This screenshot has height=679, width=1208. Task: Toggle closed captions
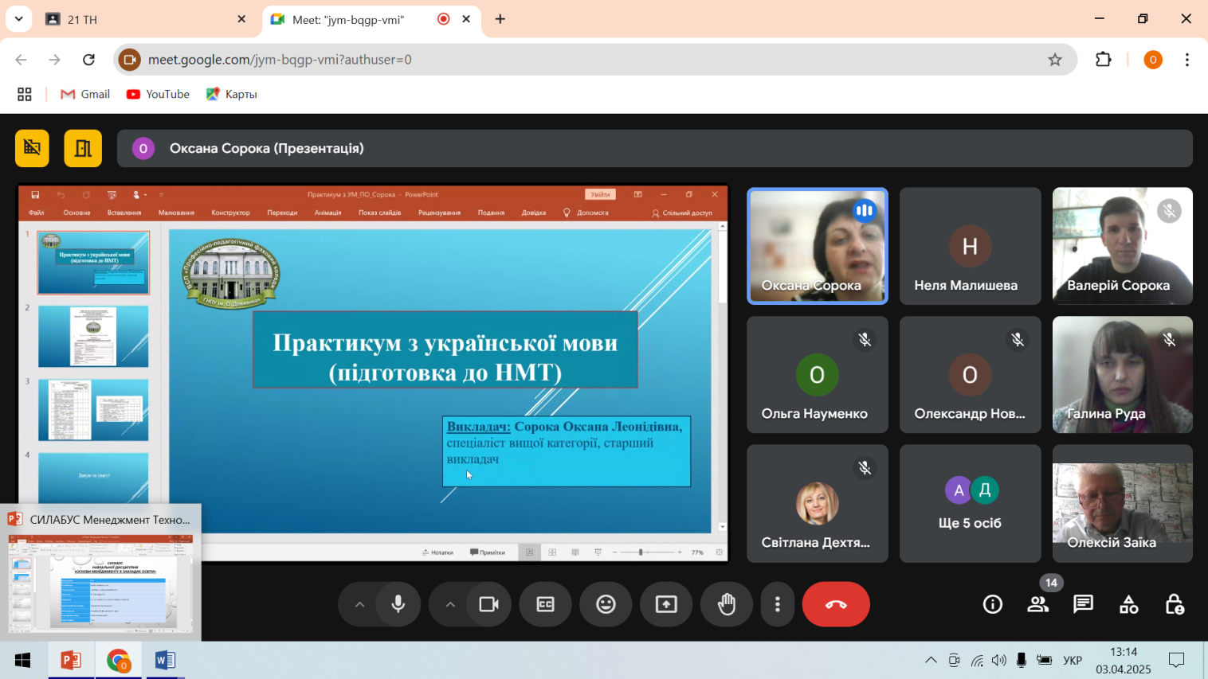point(545,604)
